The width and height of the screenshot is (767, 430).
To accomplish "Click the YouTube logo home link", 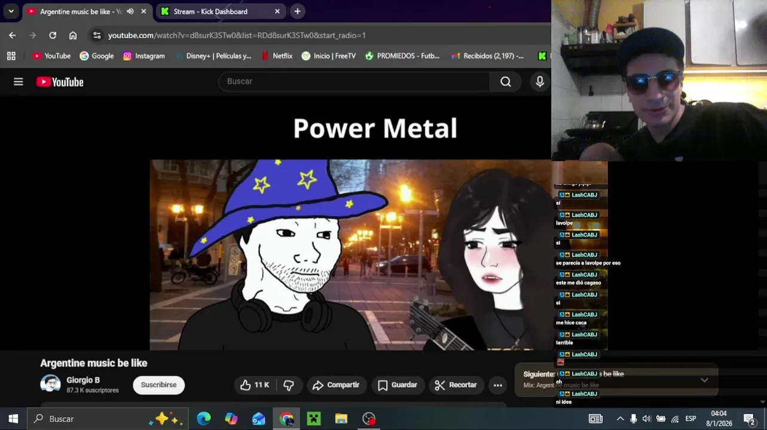I will point(60,82).
